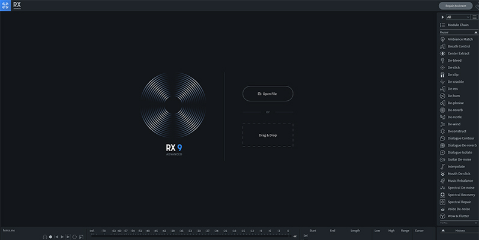This screenshot has width=479, height=240.
Task: Open the De-plosive module
Action: pyautogui.click(x=452, y=103)
